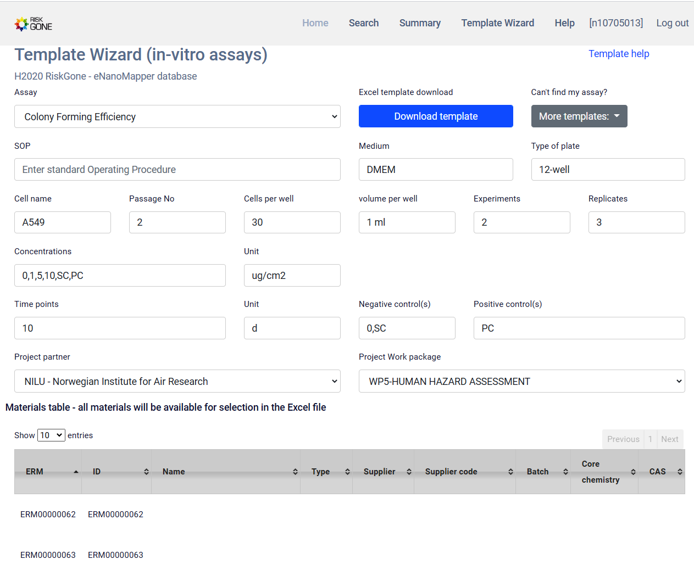This screenshot has width=694, height=576.
Task: Open the Assay dropdown showing Colony Forming Efficiency
Action: pyautogui.click(x=177, y=116)
